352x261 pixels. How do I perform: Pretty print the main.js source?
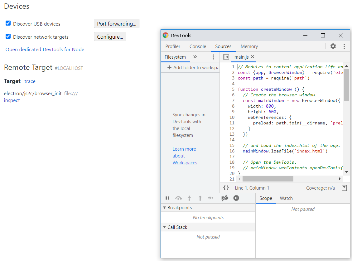(226, 188)
